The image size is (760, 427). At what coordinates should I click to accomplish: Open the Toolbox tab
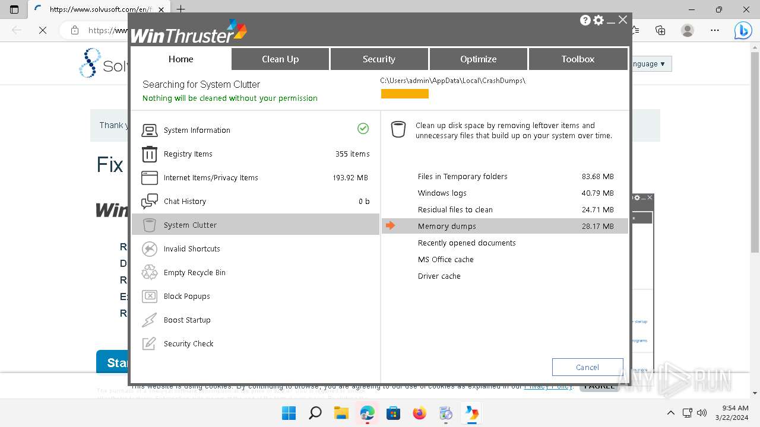pyautogui.click(x=578, y=59)
